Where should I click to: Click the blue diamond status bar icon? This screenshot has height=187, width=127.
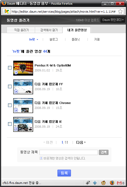(95, 183)
